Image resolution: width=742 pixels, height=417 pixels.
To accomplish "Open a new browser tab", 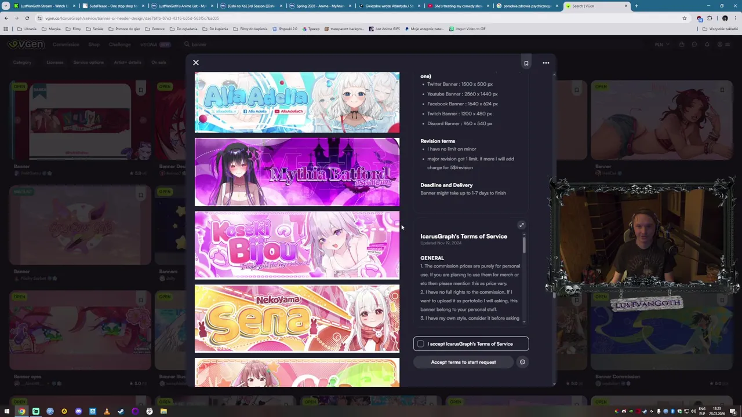I will click(636, 6).
